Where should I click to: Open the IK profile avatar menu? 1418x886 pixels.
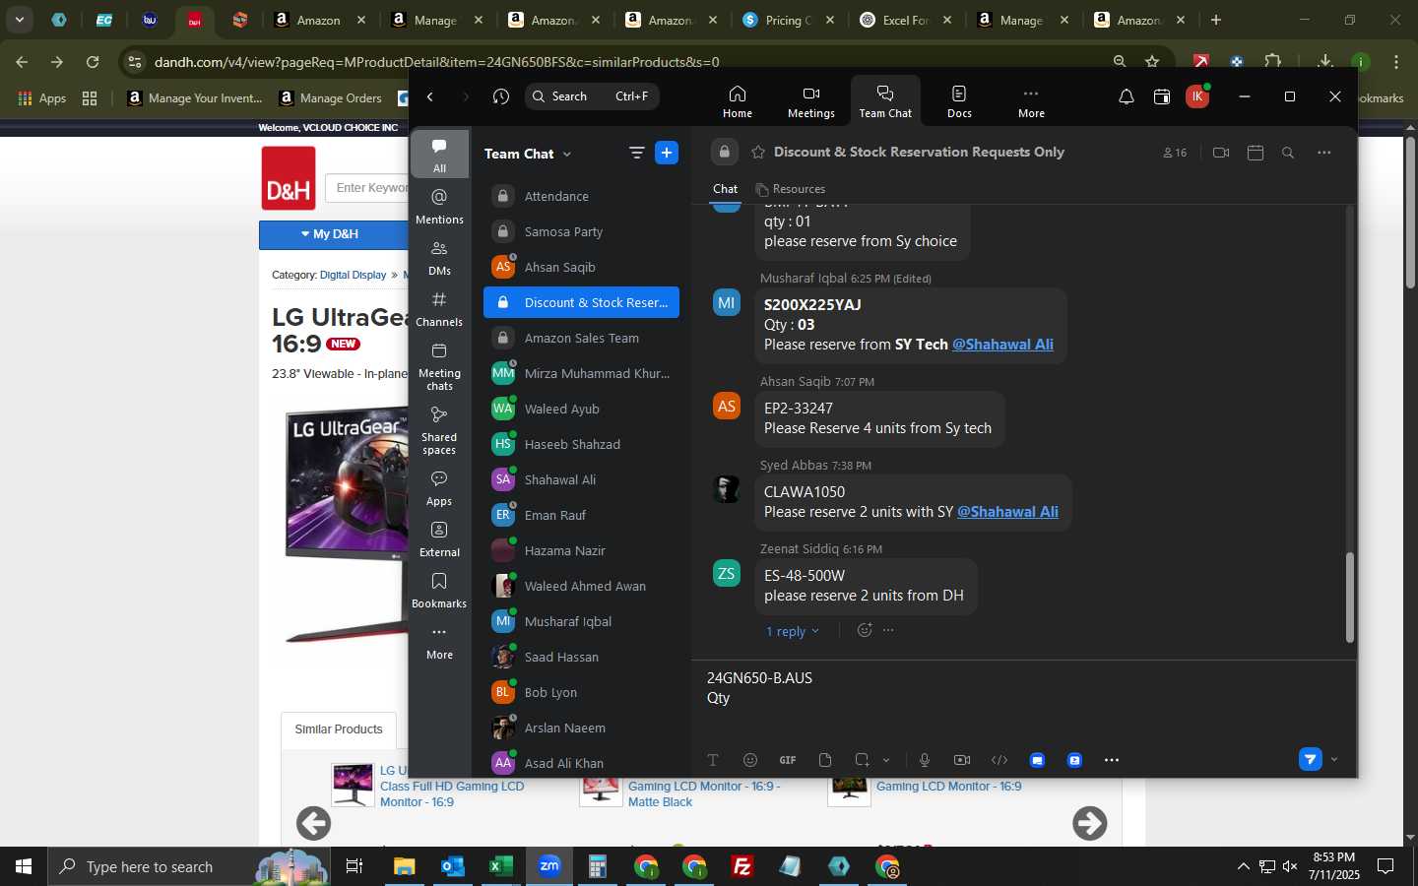[1196, 96]
